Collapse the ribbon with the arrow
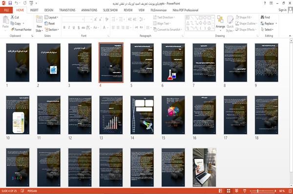 [x=290, y=35]
